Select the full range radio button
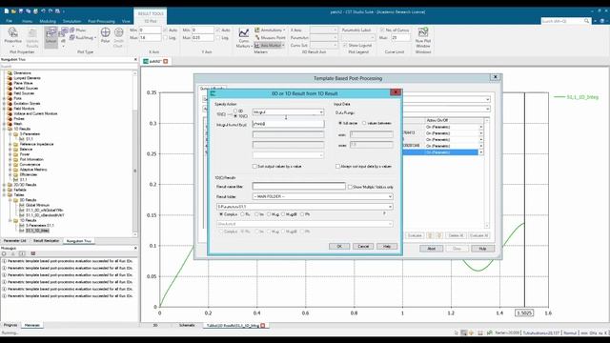Image resolution: width=610 pixels, height=343 pixels. coord(340,123)
